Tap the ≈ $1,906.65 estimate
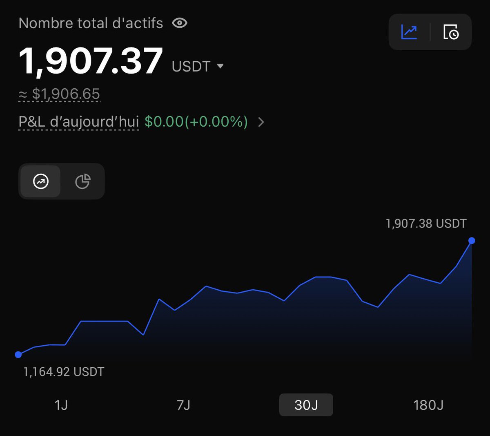 coord(59,94)
